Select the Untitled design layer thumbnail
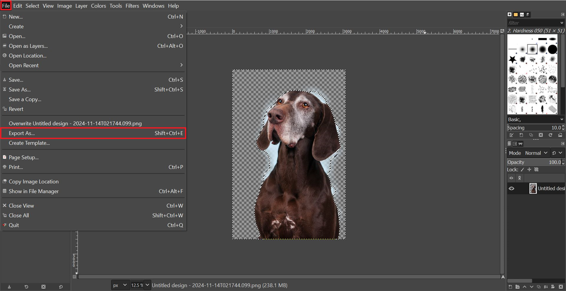The width and height of the screenshot is (566, 291). (533, 188)
